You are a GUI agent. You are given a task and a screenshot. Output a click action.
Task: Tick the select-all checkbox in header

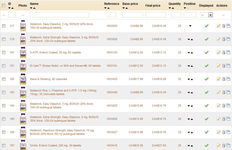click(x=4, y=6)
